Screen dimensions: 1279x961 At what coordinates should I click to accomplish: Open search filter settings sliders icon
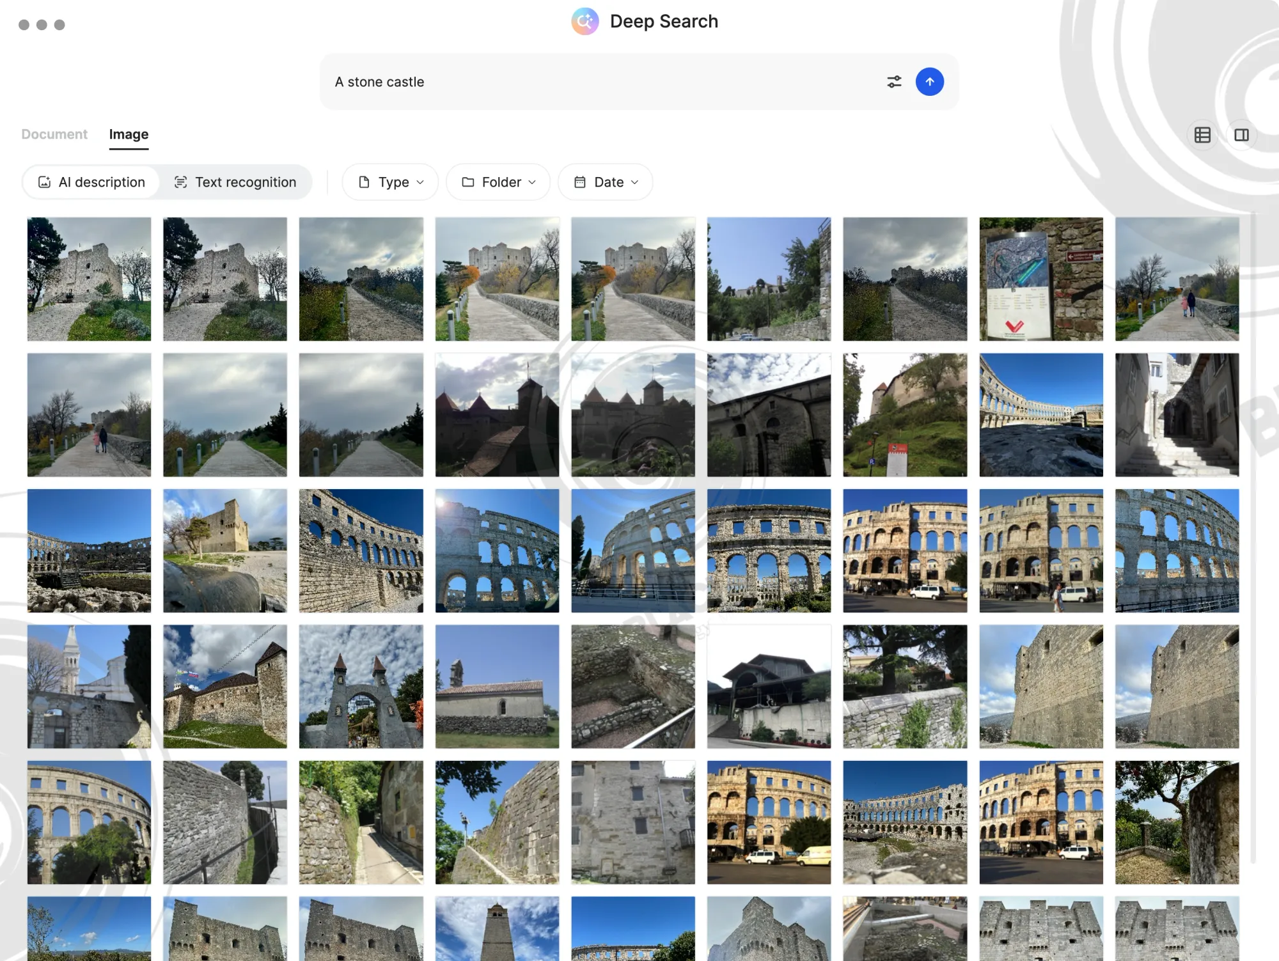tap(894, 82)
